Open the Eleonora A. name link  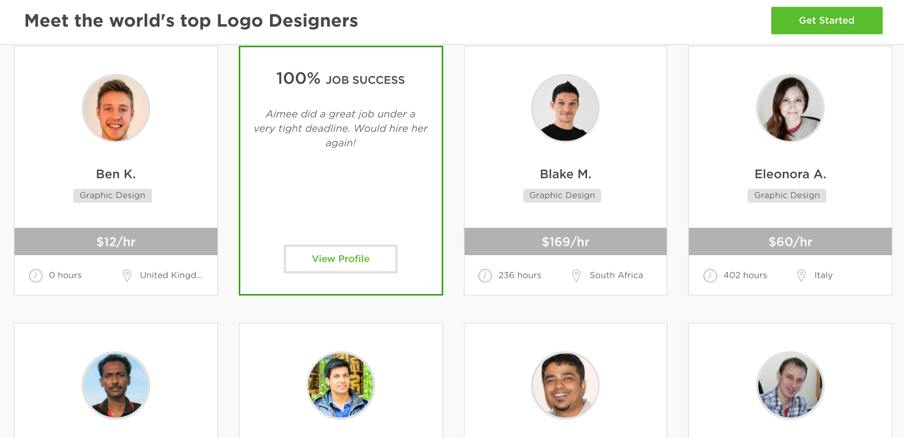point(790,174)
